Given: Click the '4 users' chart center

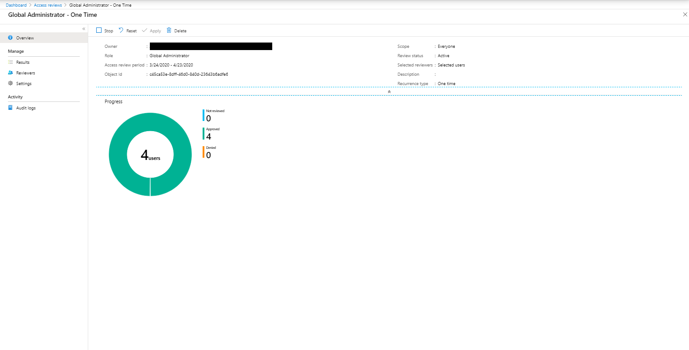Looking at the screenshot, I should (150, 155).
